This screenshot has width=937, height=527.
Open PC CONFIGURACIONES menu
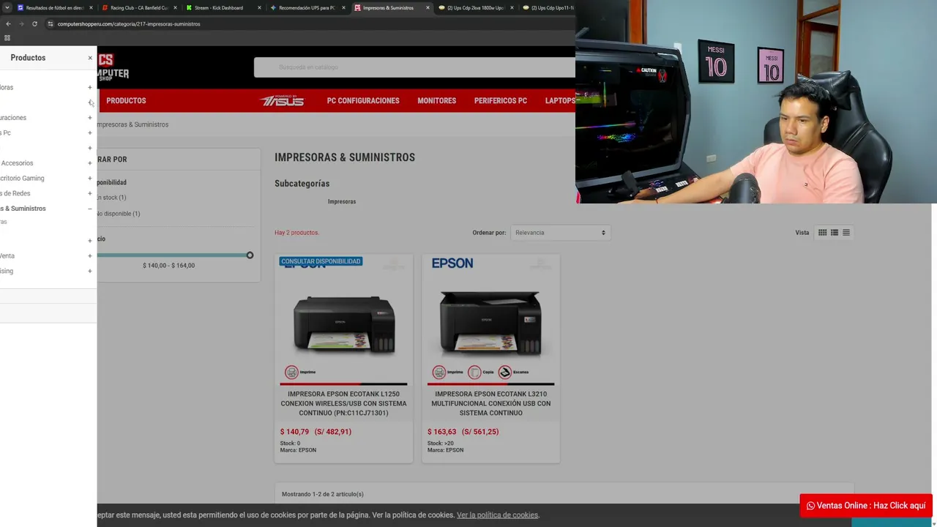(x=363, y=101)
